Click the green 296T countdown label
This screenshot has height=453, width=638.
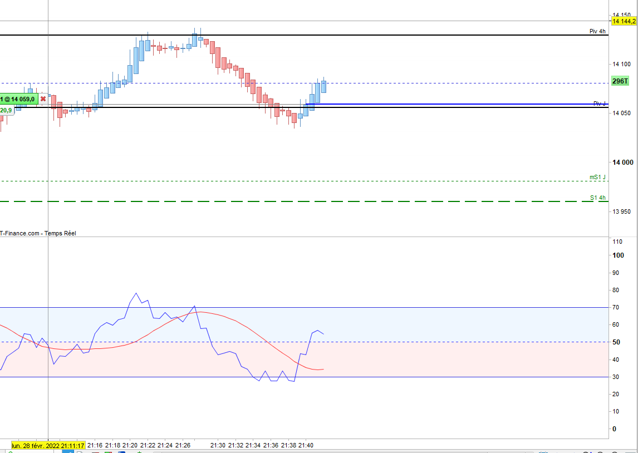(620, 81)
